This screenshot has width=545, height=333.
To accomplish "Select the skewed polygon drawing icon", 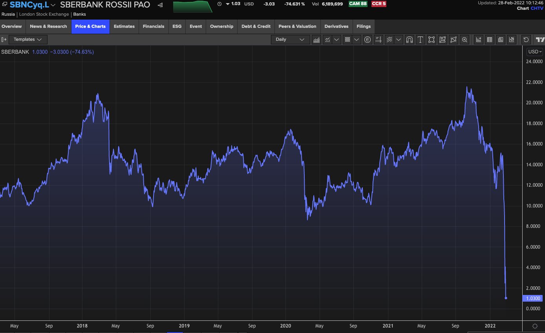I will tap(454, 40).
